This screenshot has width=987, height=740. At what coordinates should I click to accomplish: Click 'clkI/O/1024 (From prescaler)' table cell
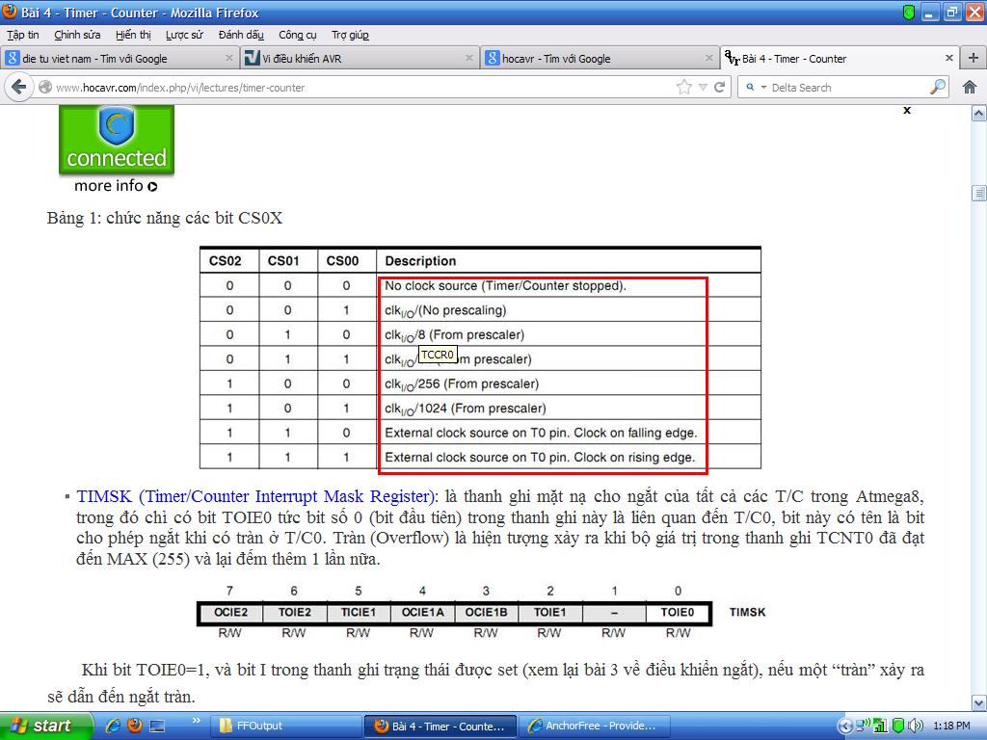[x=466, y=409]
